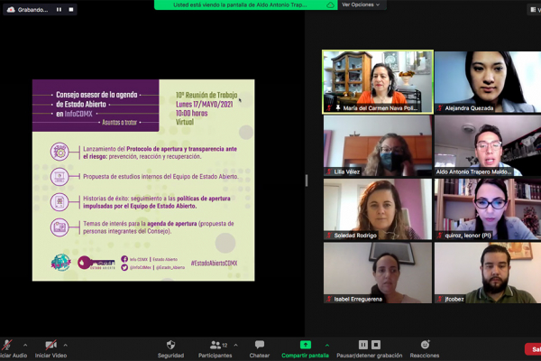Select Aldo Antonio Trapero video tile
The width and height of the screenshot is (541, 361).
[x=488, y=145]
